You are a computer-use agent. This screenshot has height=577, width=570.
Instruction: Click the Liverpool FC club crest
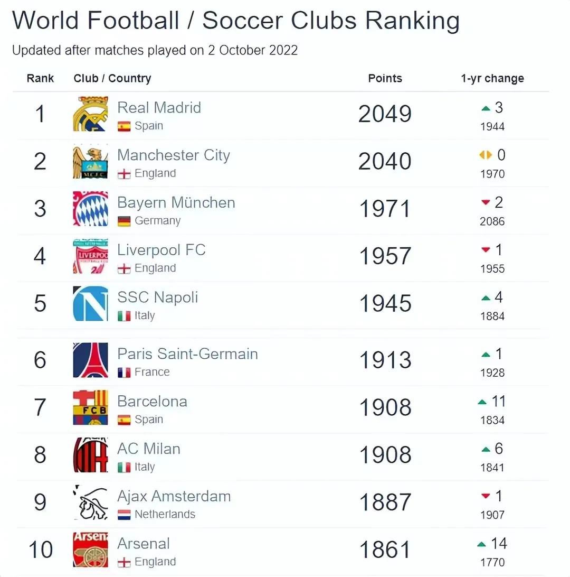(90, 256)
